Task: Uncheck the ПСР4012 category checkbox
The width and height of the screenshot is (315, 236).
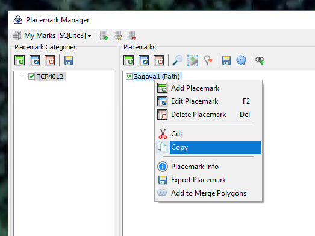Action: click(x=31, y=77)
